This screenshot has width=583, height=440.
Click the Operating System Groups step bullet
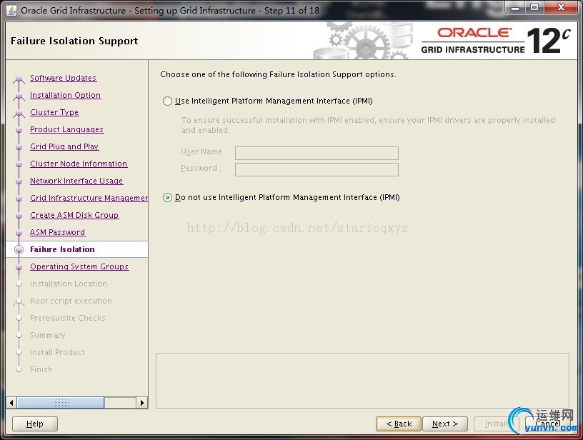click(19, 267)
